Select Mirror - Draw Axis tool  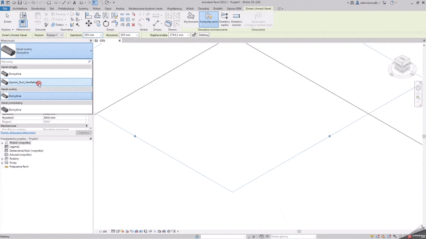(114, 15)
